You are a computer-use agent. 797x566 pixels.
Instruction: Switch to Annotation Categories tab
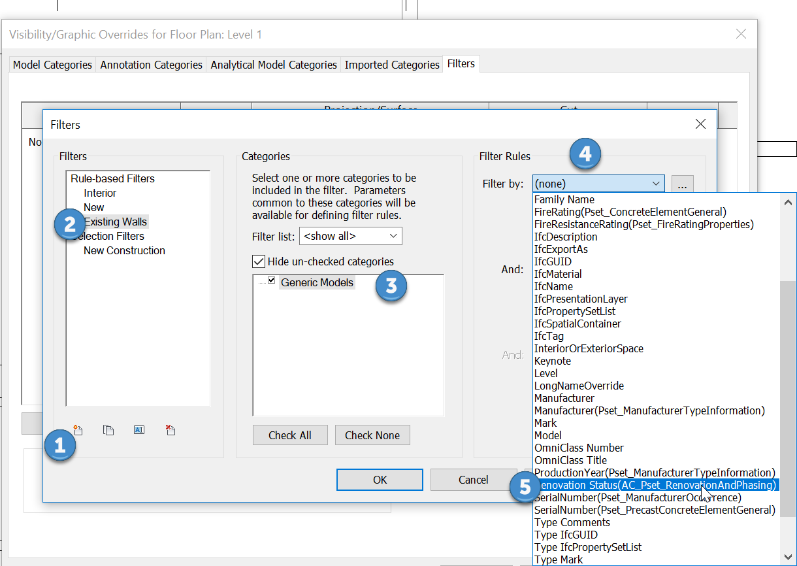(x=151, y=65)
